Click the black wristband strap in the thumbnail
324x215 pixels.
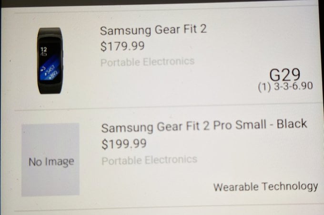tap(50, 88)
